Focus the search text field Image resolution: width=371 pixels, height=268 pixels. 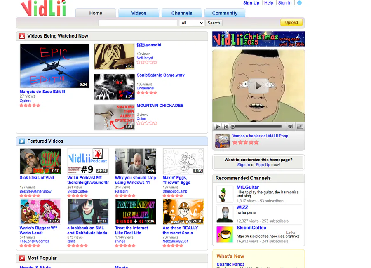138,23
